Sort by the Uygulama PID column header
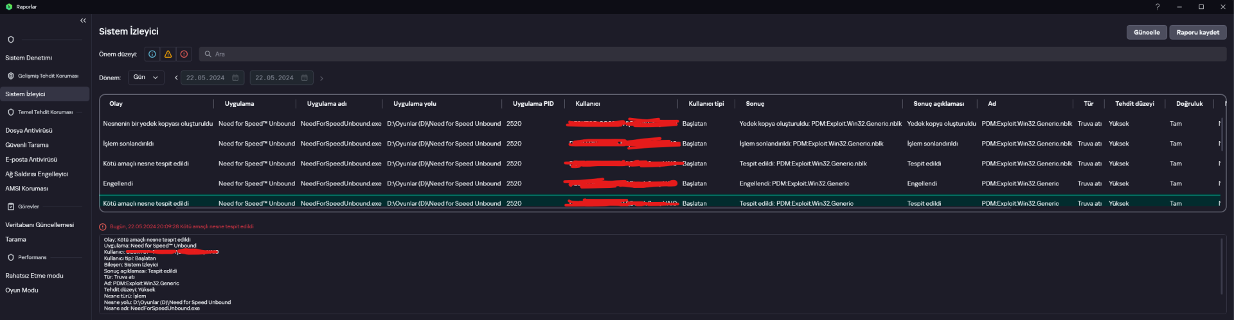 click(x=533, y=103)
